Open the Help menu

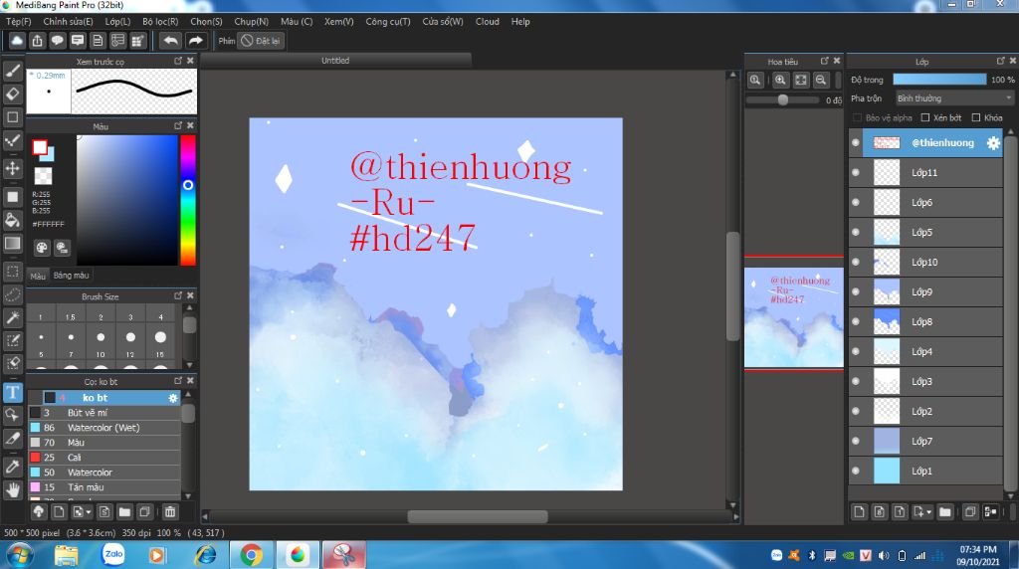pyautogui.click(x=520, y=22)
